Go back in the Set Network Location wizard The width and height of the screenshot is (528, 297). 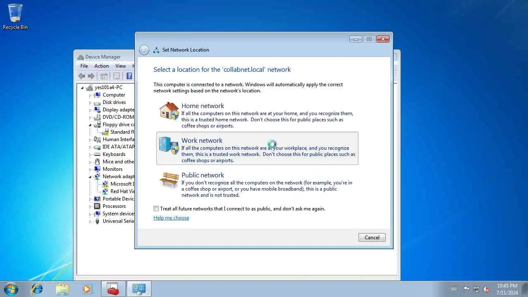coord(144,50)
